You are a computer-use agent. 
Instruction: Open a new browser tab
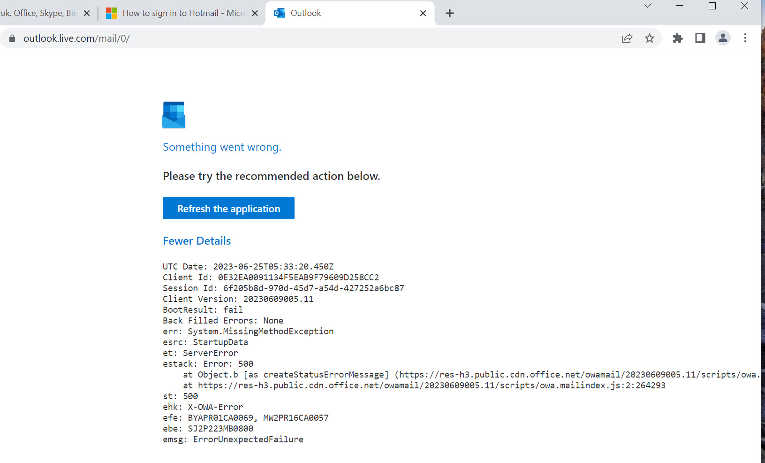click(450, 13)
